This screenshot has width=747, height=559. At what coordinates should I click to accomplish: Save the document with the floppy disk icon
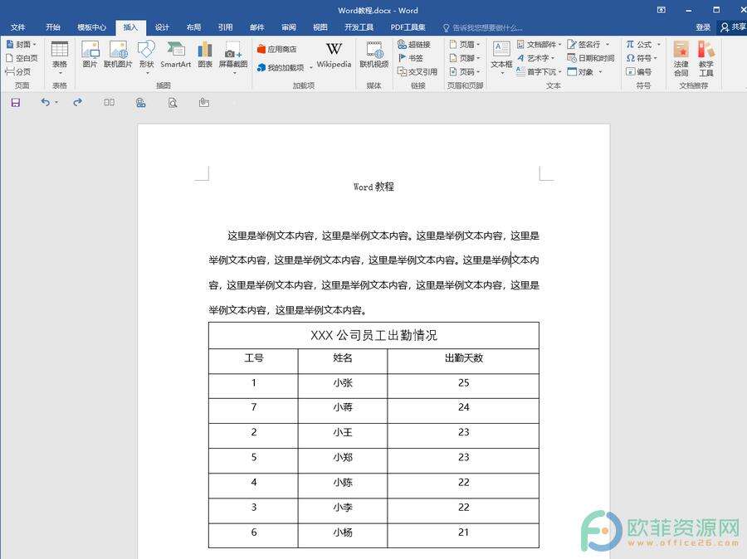click(x=16, y=102)
